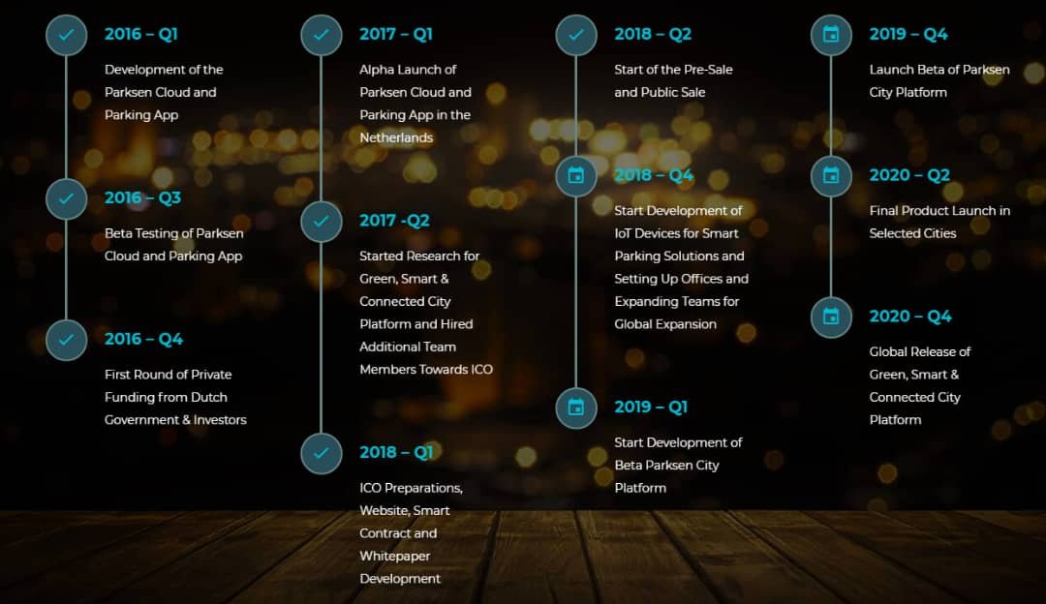Click the checkmark icon beside 2016 – Q1
The image size is (1046, 604).
coord(66,35)
